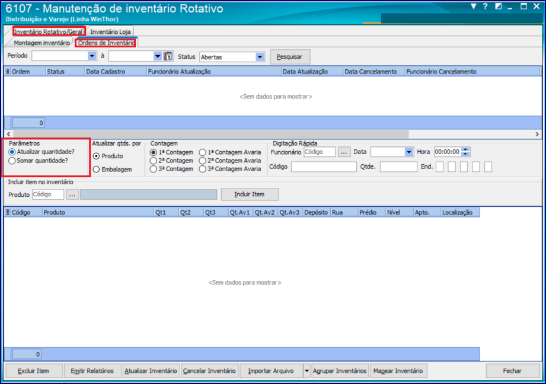Sort by Funcionário Atualização column header

[214, 72]
